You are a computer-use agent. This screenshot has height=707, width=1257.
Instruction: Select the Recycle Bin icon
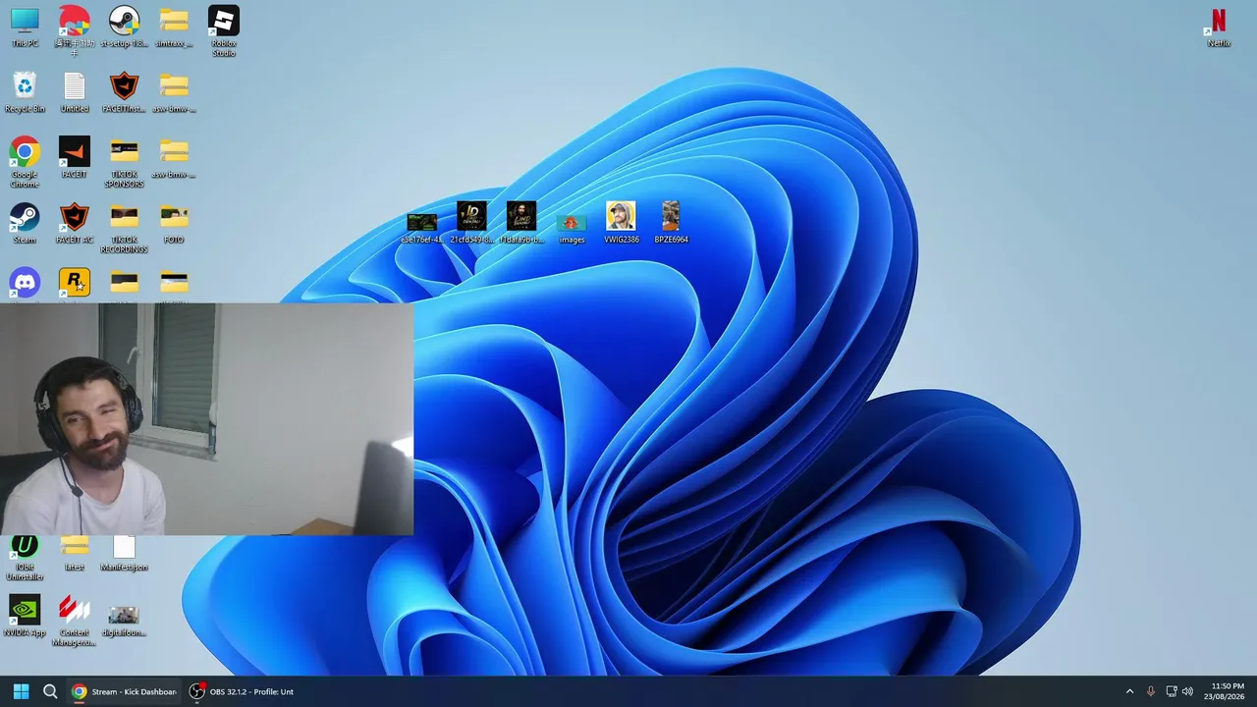point(25,92)
